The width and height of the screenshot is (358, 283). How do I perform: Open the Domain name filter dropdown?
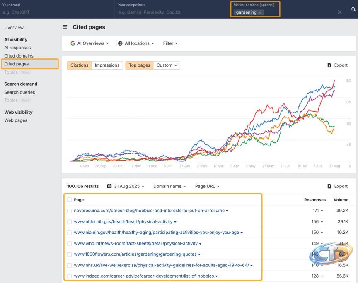pyautogui.click(x=169, y=186)
